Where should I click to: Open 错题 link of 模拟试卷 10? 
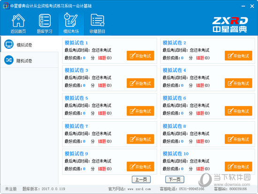tap(200, 169)
